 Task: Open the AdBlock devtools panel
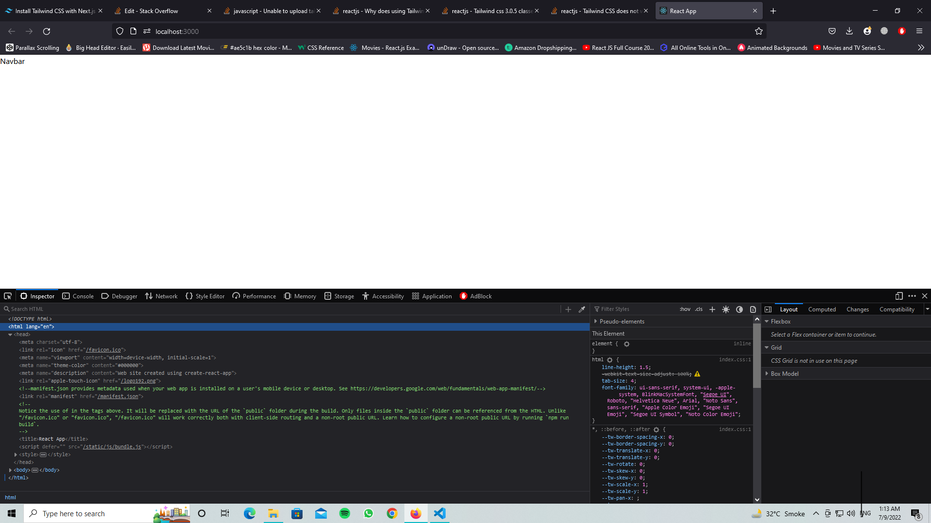476,296
